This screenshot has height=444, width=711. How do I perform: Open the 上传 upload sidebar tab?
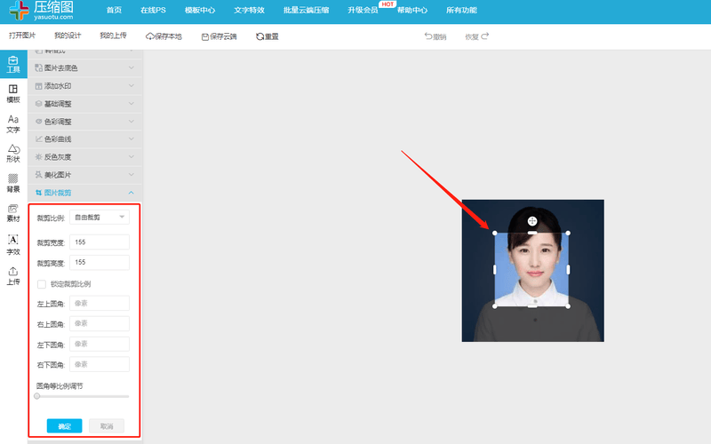(x=13, y=276)
